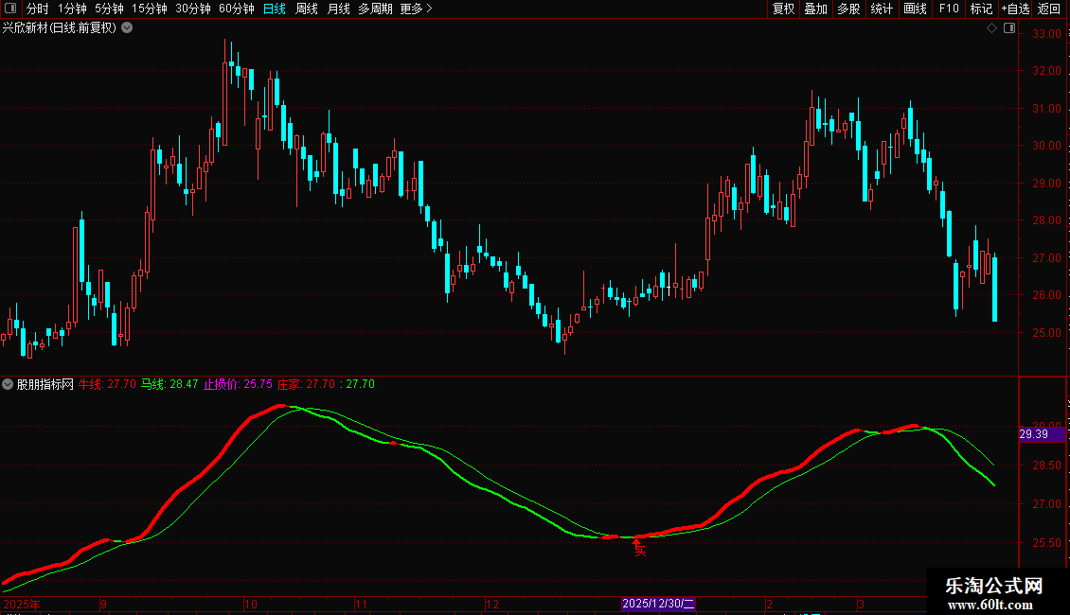Click the 返回 back button
The image size is (1070, 615).
(1049, 9)
